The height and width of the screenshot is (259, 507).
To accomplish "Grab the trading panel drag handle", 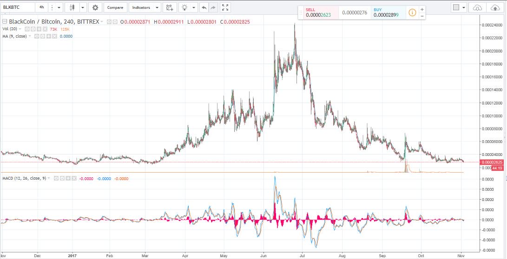I will coord(301,13).
